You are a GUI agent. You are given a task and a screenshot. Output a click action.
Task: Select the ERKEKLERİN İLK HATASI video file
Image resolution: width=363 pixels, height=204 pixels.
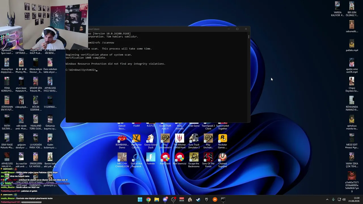point(35,161)
